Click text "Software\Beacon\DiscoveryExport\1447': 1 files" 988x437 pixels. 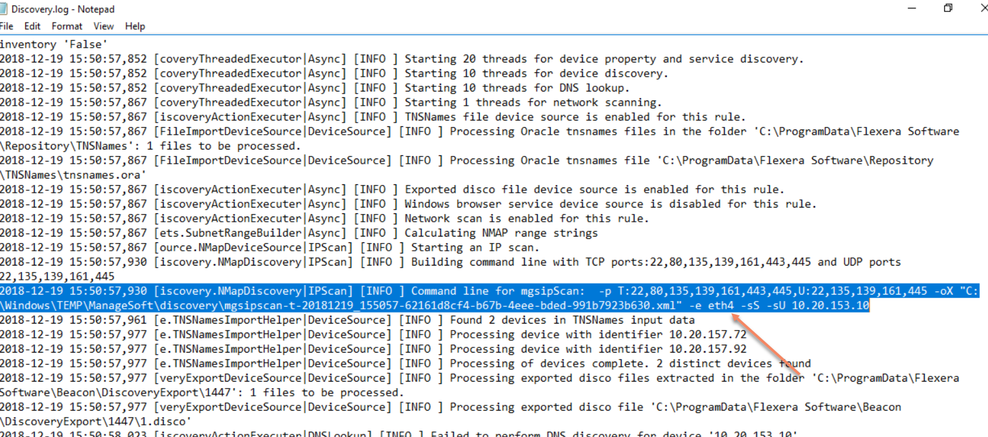click(x=202, y=393)
